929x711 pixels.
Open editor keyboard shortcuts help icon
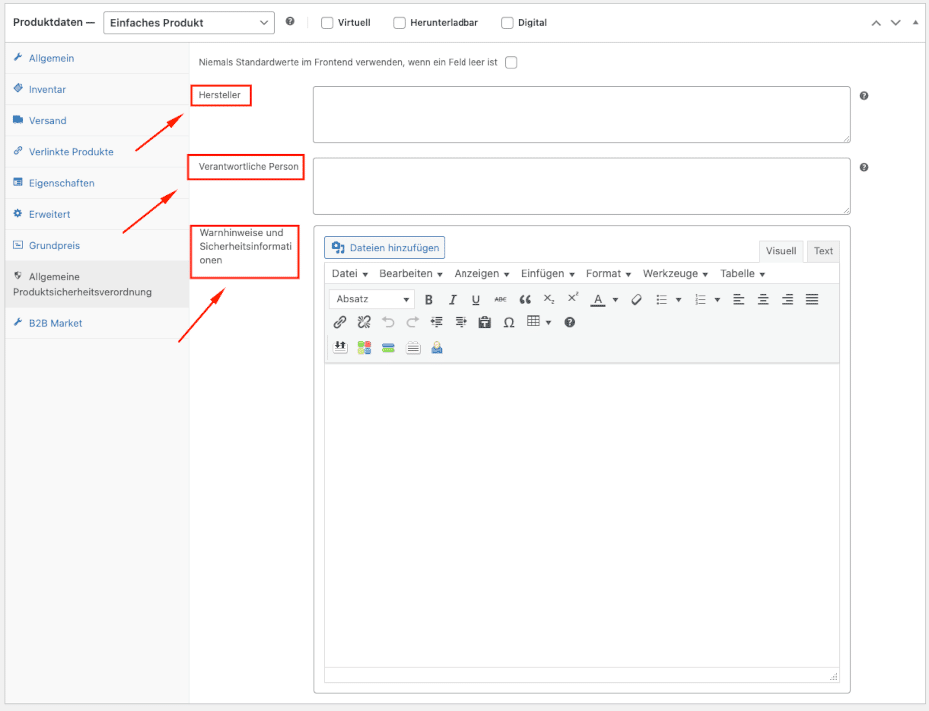(570, 322)
